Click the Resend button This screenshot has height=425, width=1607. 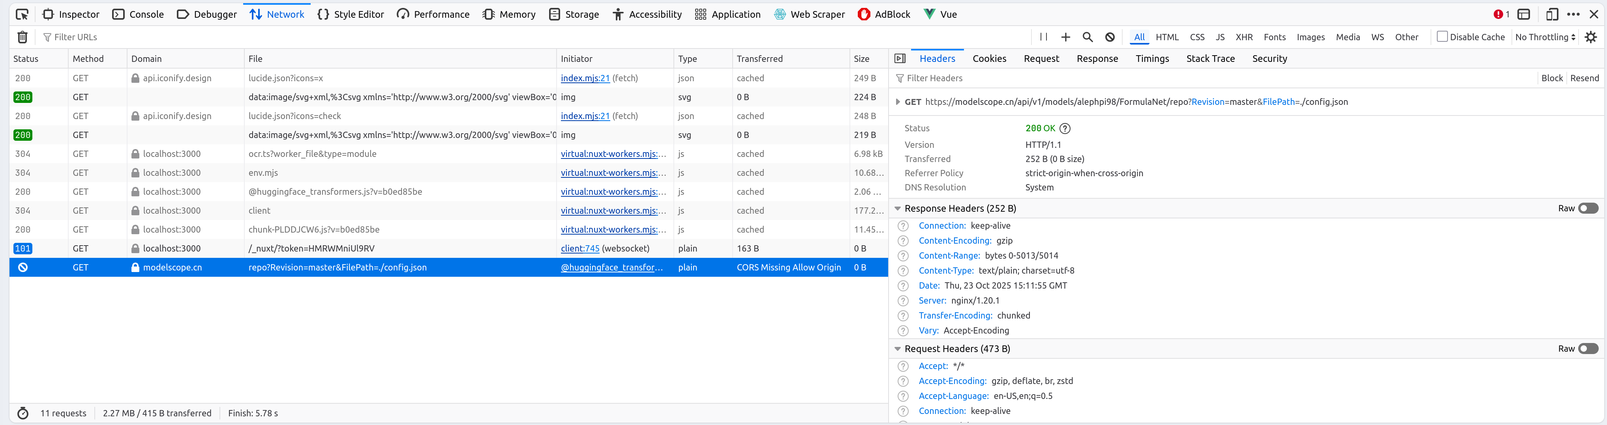click(x=1584, y=78)
